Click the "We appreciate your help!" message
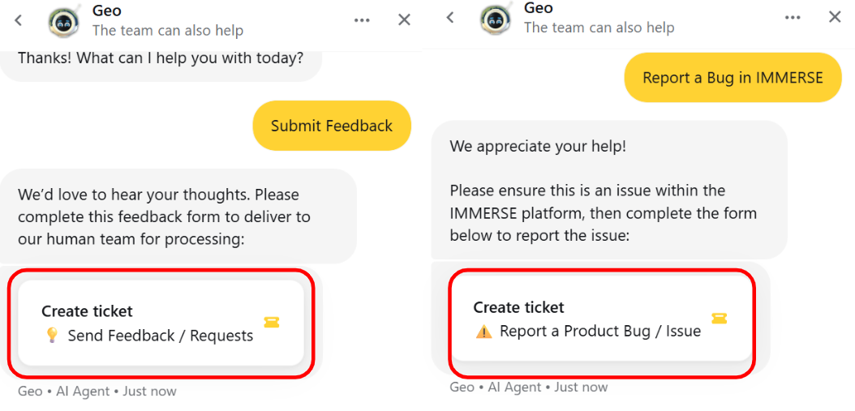Image resolution: width=855 pixels, height=411 pixels. click(538, 147)
